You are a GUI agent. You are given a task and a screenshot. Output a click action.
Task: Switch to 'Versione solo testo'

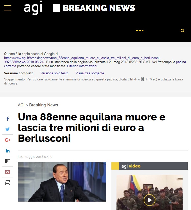click(x=54, y=73)
